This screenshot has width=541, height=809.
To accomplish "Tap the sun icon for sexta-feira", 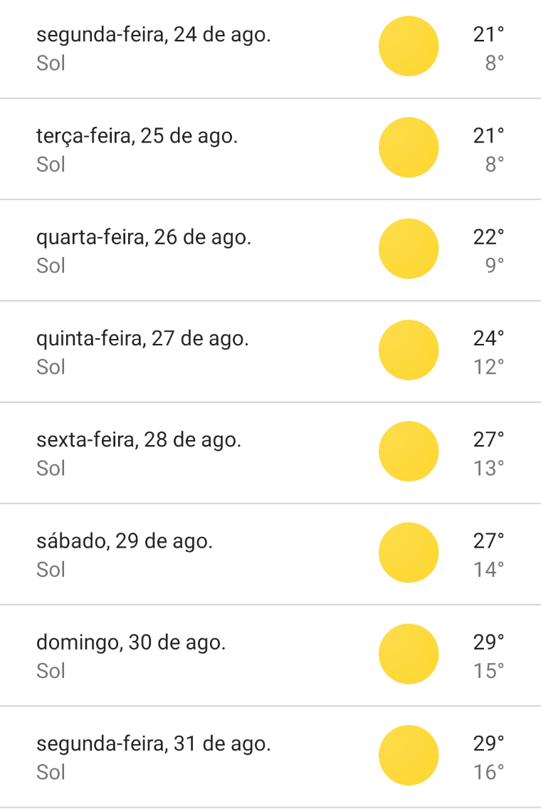I will (x=409, y=451).
